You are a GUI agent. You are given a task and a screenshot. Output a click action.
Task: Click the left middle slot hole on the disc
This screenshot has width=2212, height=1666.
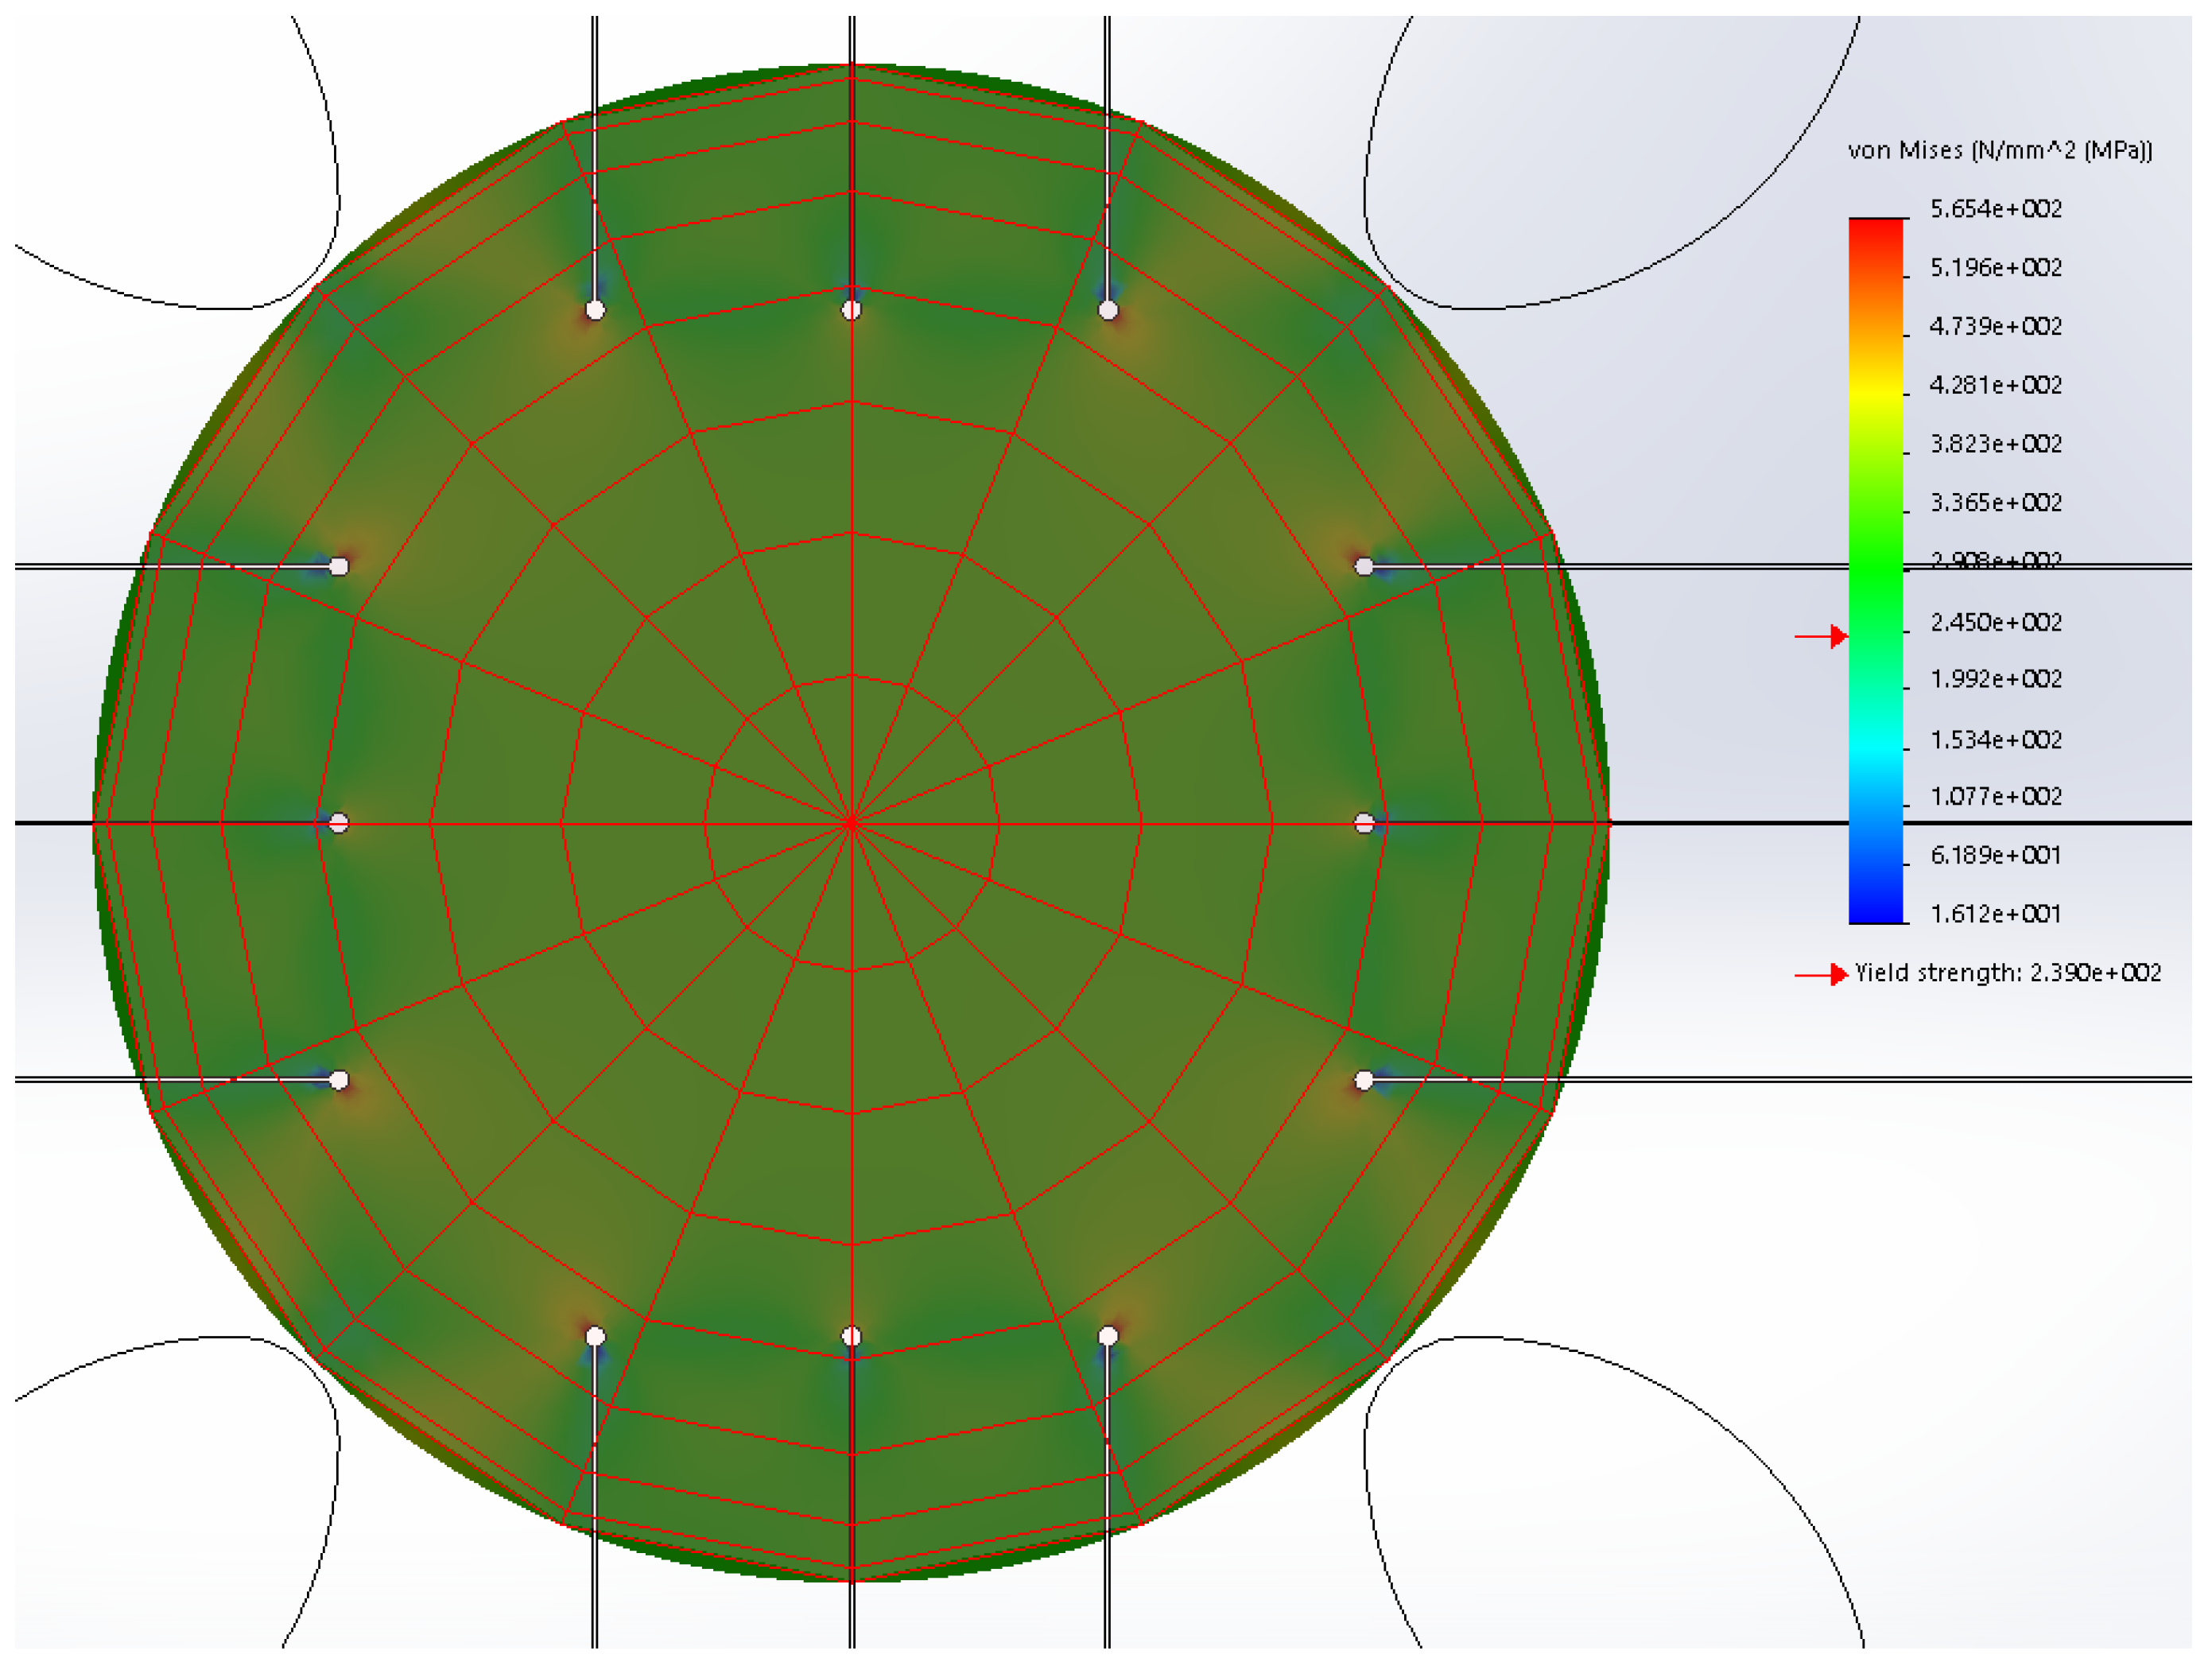(339, 823)
